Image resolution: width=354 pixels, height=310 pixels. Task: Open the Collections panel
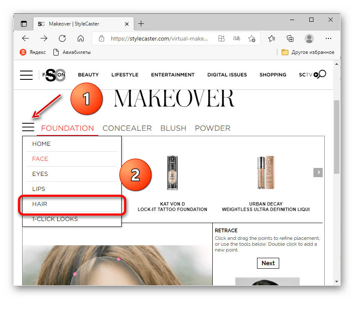pyautogui.click(x=290, y=38)
